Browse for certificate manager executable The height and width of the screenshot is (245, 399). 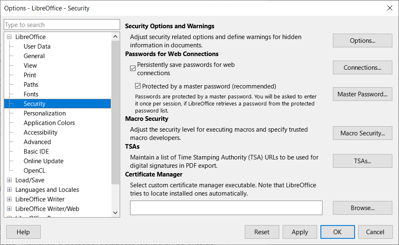coord(362,208)
